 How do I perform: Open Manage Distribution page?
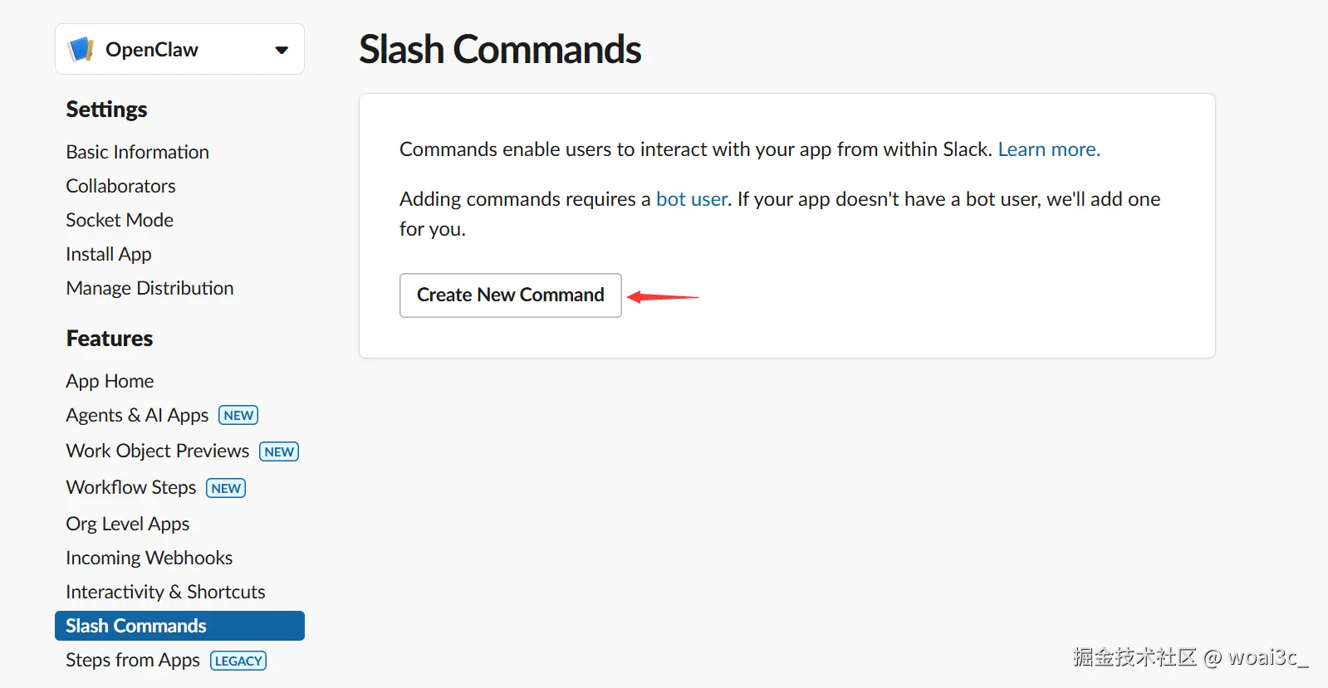(x=149, y=288)
